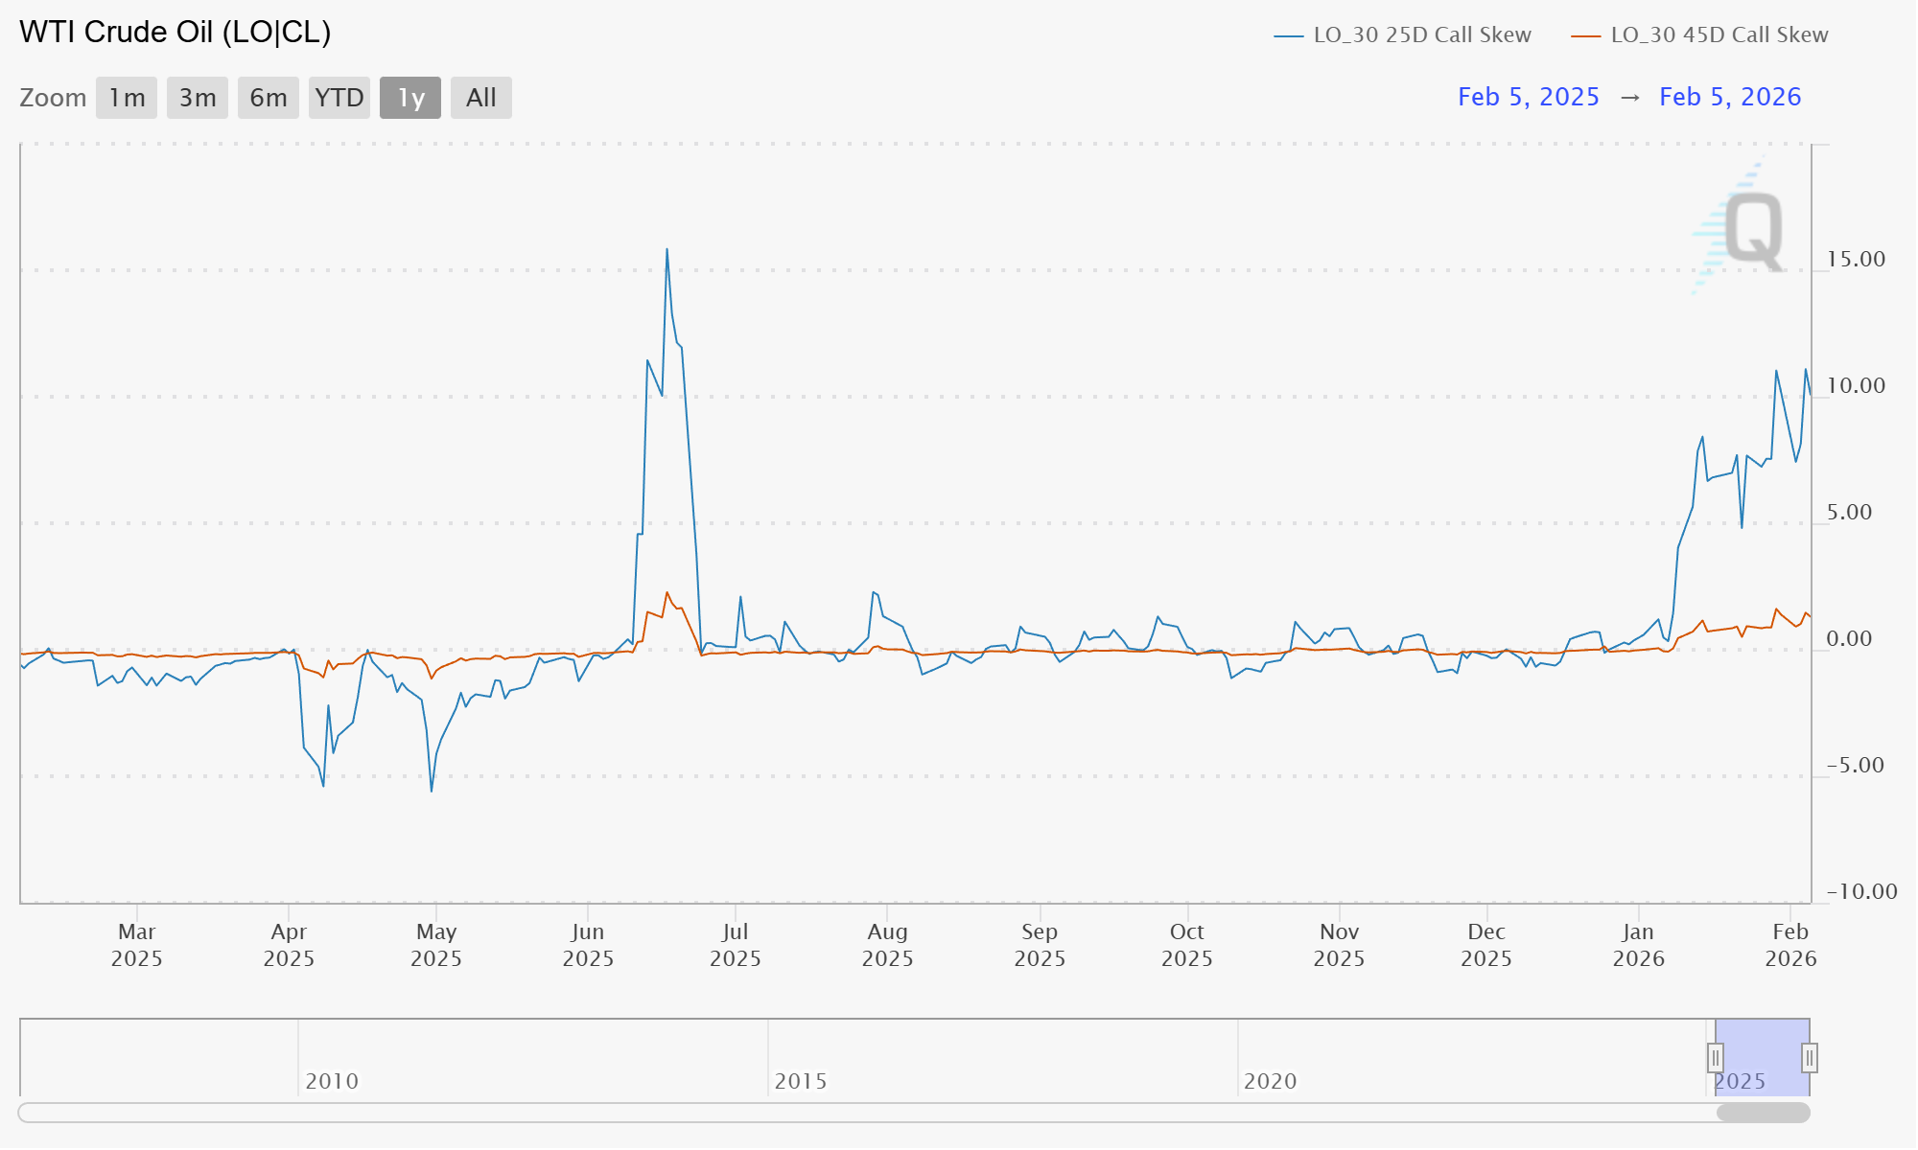Select the 3m zoom range
The width and height of the screenshot is (1918, 1150).
point(198,98)
